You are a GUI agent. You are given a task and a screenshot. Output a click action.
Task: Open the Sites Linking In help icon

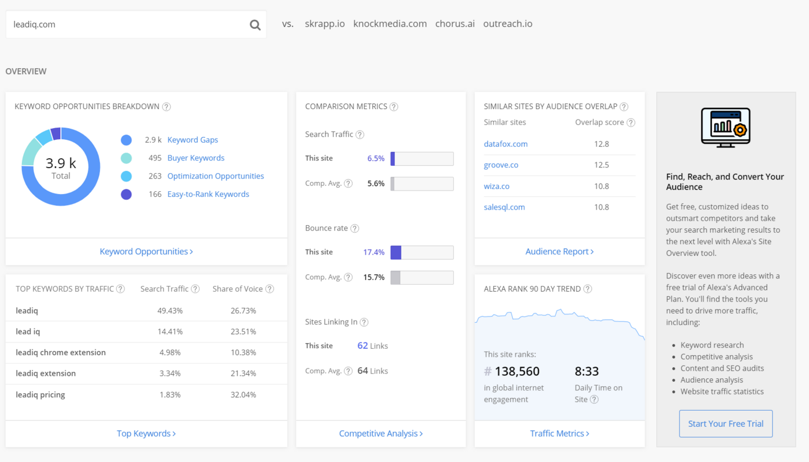[x=364, y=322]
